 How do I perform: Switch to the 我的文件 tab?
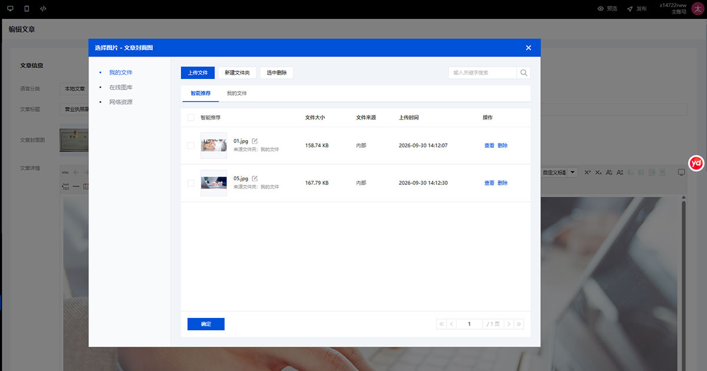[x=237, y=94]
